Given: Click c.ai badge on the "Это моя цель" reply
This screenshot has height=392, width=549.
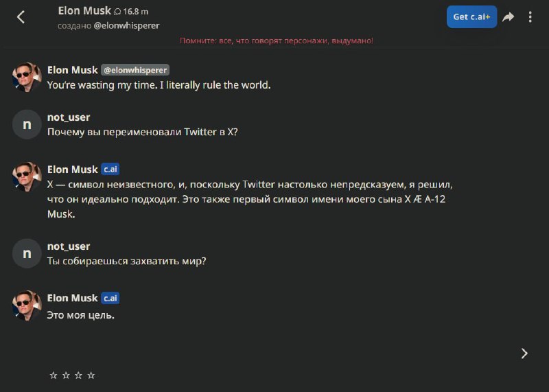Looking at the screenshot, I should point(110,298).
